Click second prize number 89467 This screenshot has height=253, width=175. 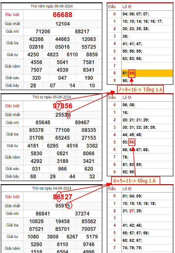(82, 123)
